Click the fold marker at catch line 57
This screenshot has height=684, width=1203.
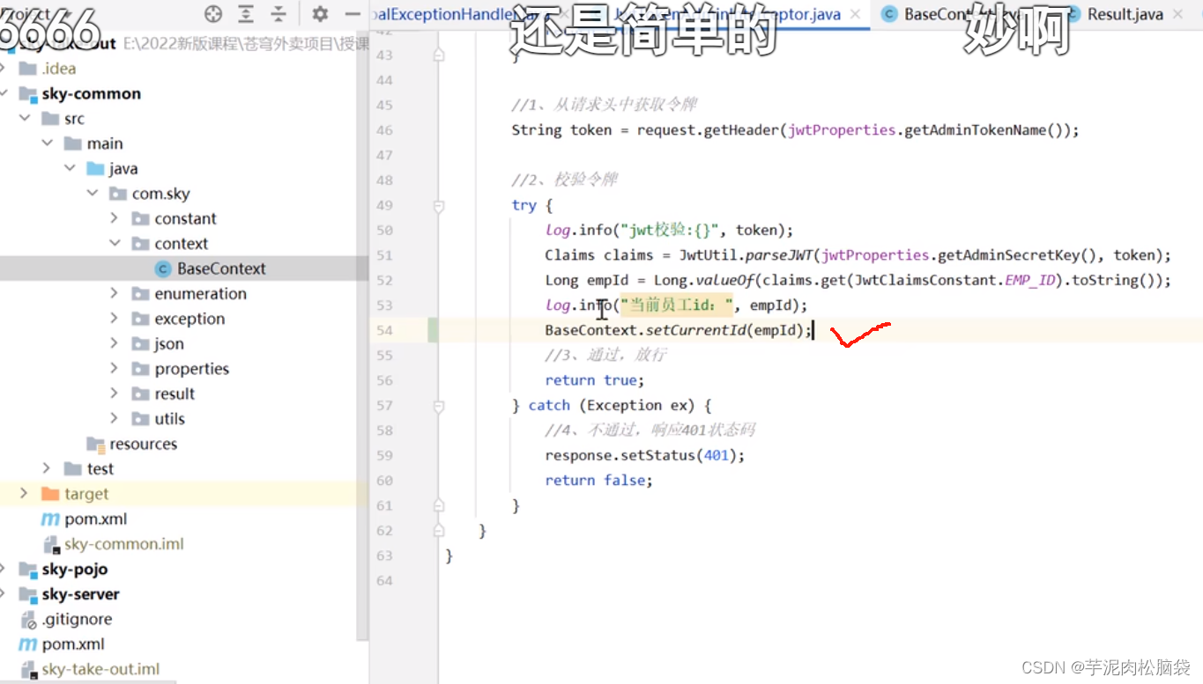pos(438,405)
